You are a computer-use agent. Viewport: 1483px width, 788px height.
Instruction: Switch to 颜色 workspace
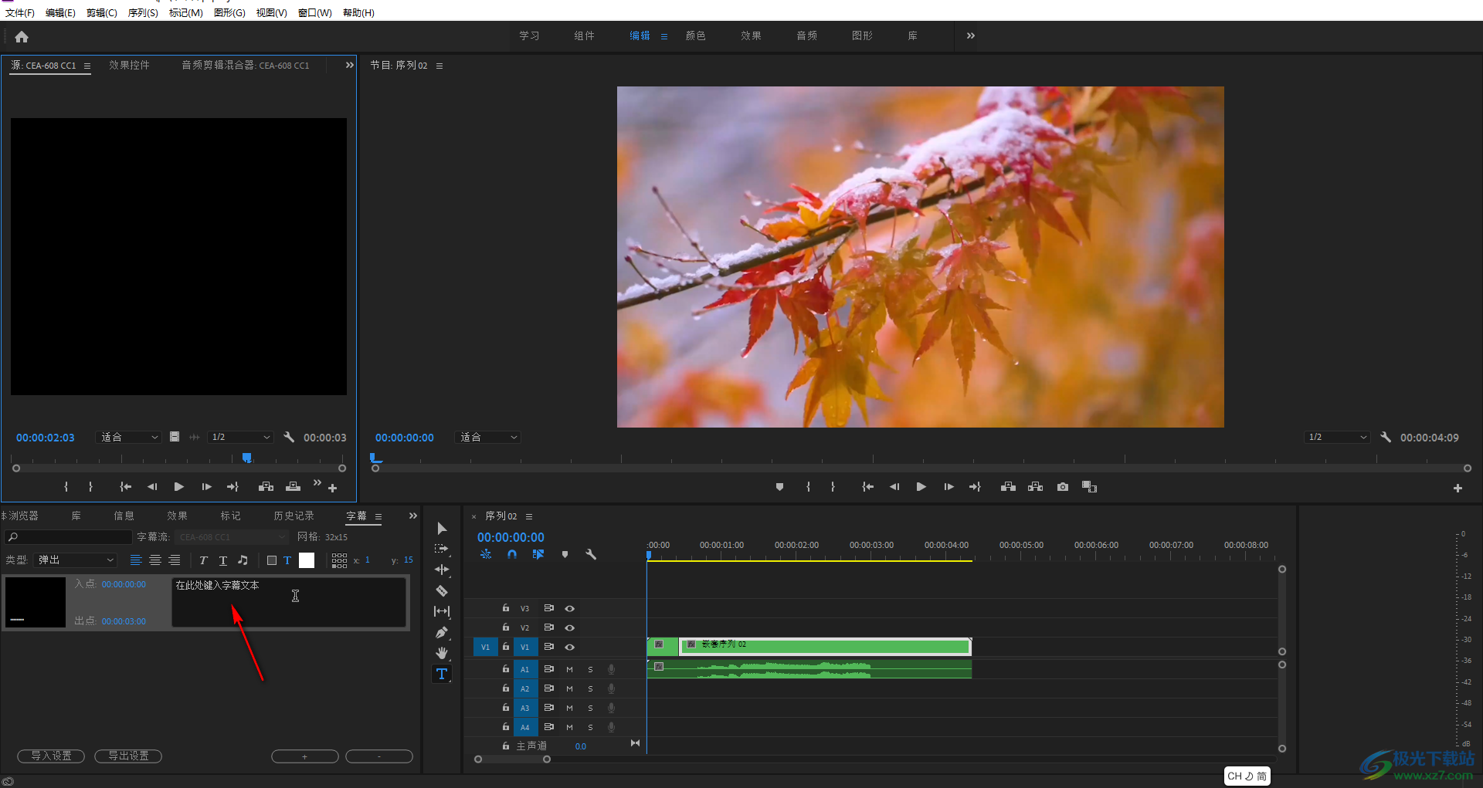pos(695,36)
